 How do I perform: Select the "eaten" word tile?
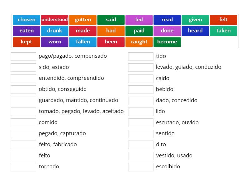coord(26,31)
